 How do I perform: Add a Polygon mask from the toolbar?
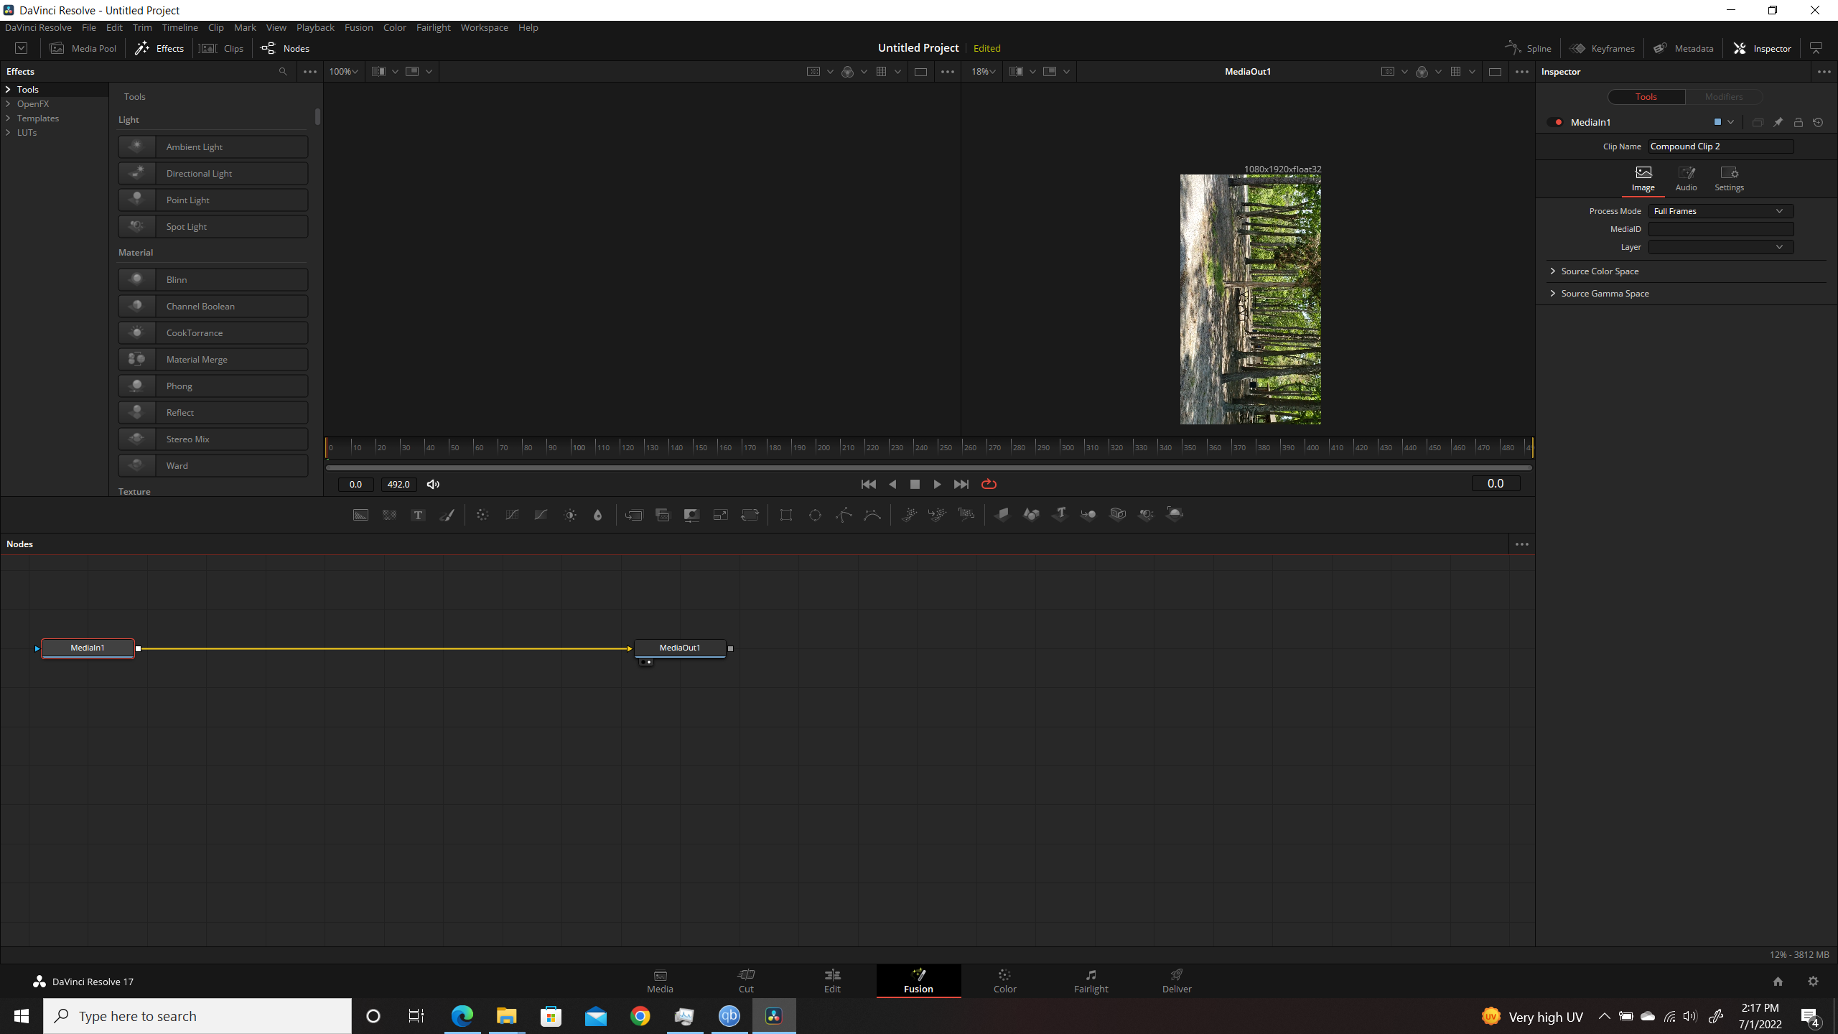[844, 515]
